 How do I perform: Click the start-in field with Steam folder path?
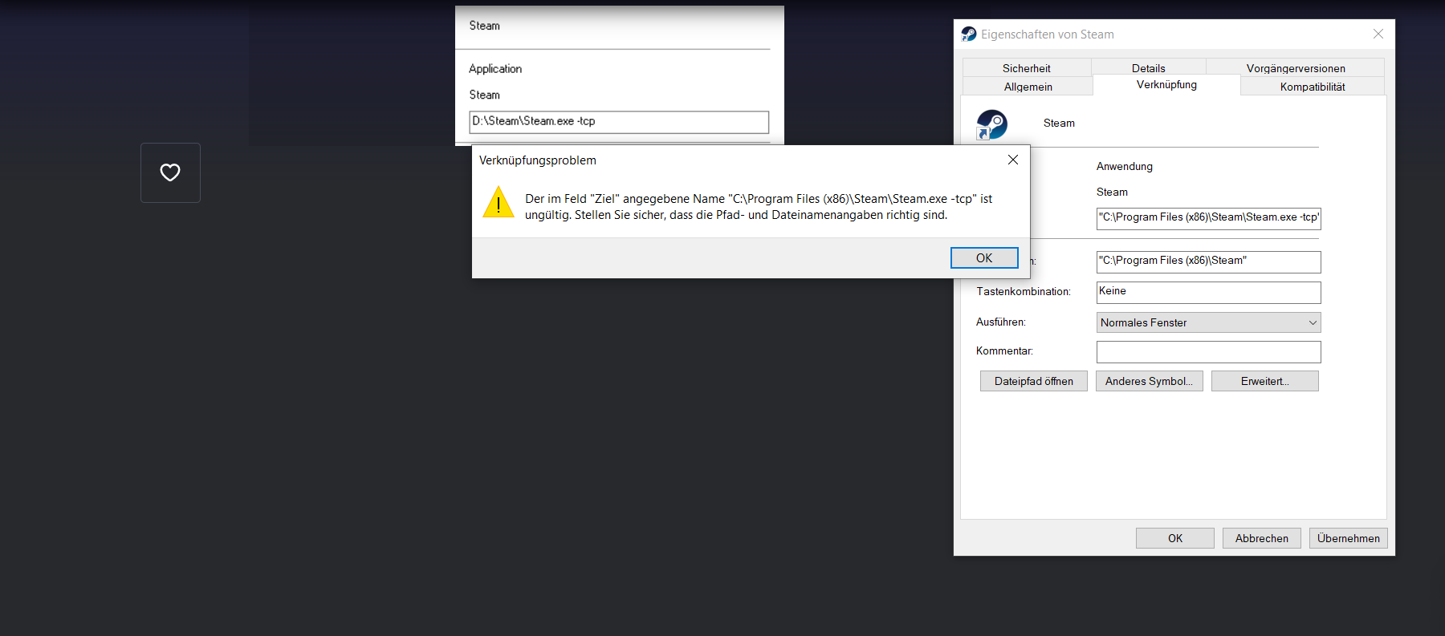1208,261
